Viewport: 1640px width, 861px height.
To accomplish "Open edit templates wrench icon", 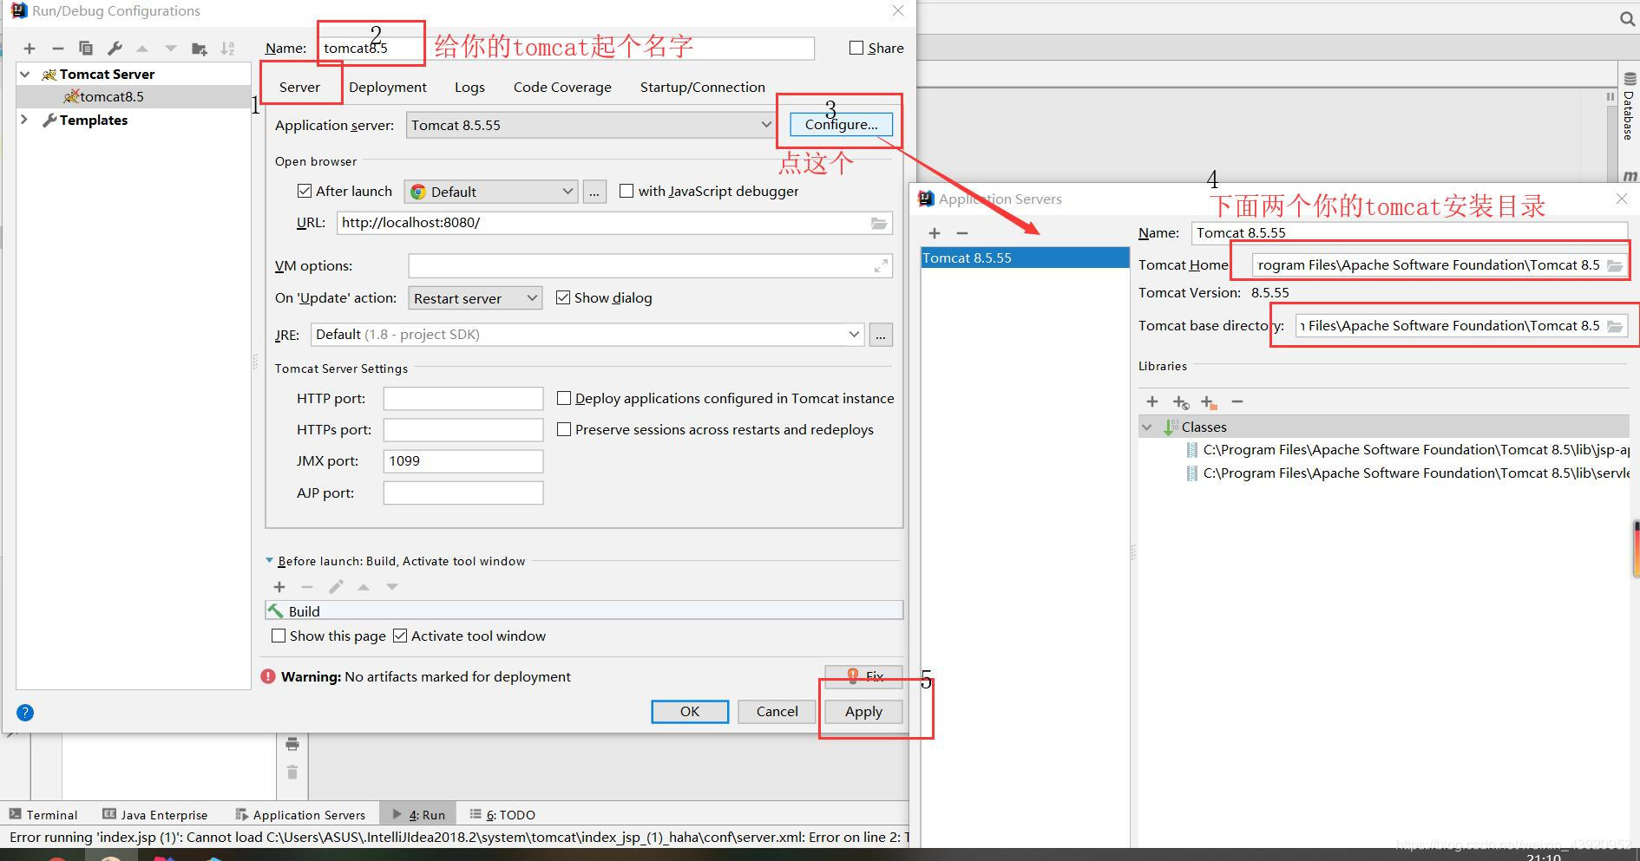I will (x=115, y=49).
